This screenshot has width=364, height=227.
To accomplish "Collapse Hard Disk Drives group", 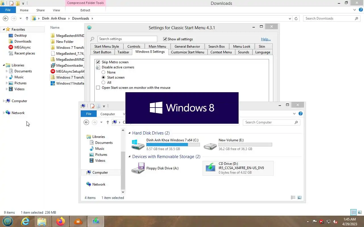I will click(130, 133).
